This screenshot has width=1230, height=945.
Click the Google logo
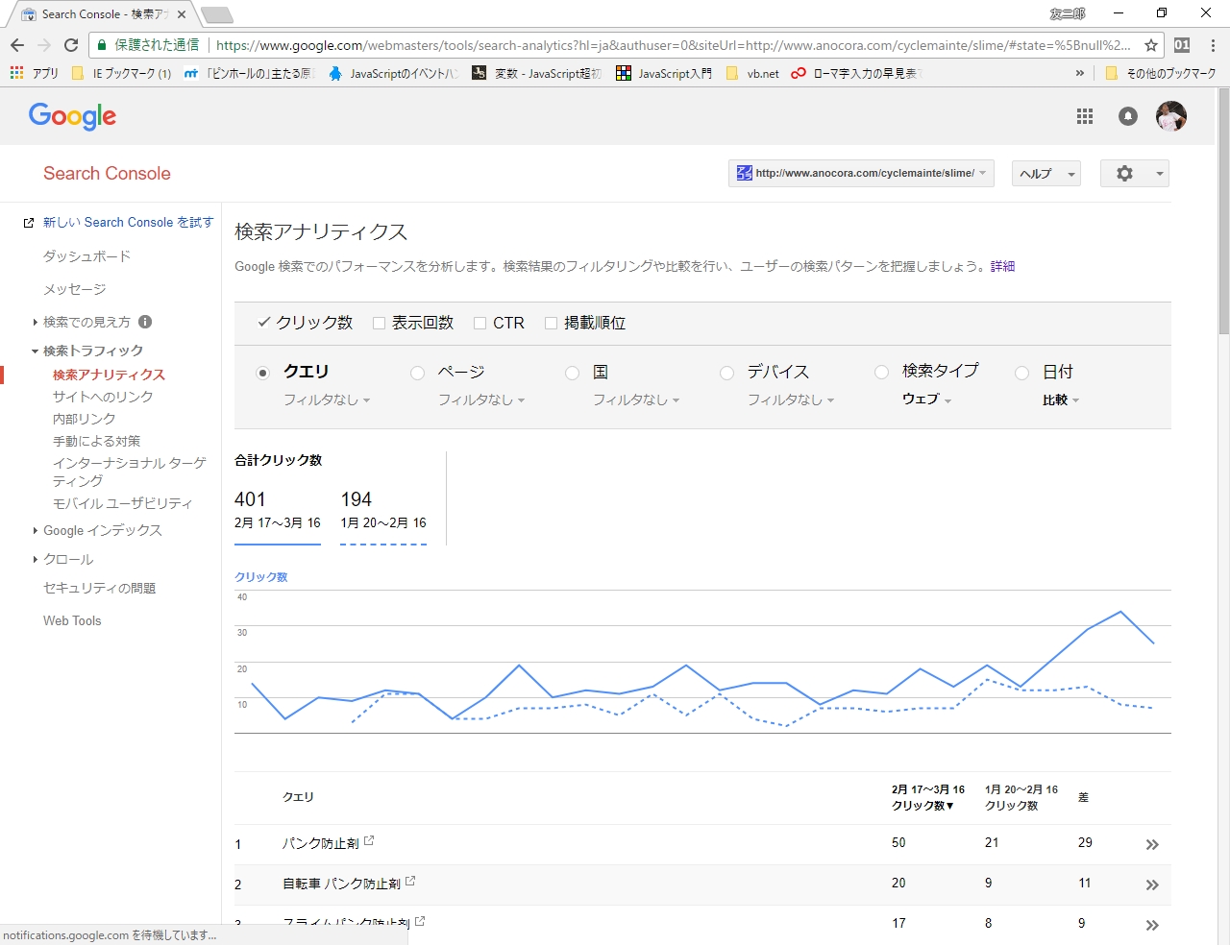pyautogui.click(x=72, y=116)
